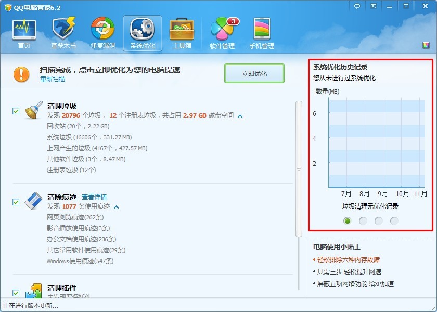
Task: Open the main menu icon in title bar
Action: 374,6
